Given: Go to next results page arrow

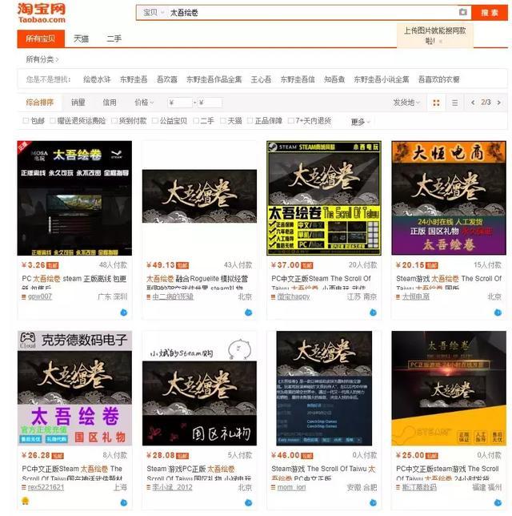Looking at the screenshot, I should point(499,103).
